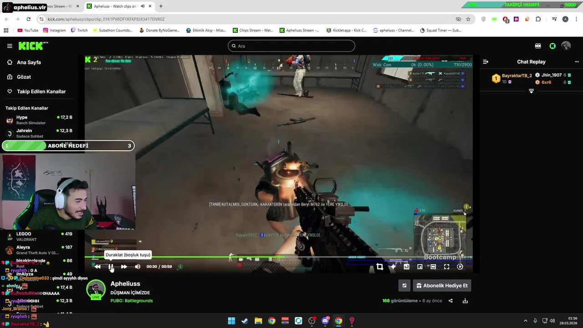The image size is (583, 328).
Task: Click BayraktarTB_2 in gift leaderboard
Action: [x=517, y=76]
